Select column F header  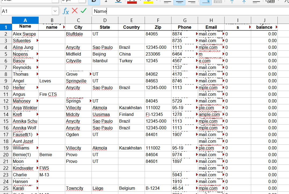pyautogui.click(x=158, y=20)
